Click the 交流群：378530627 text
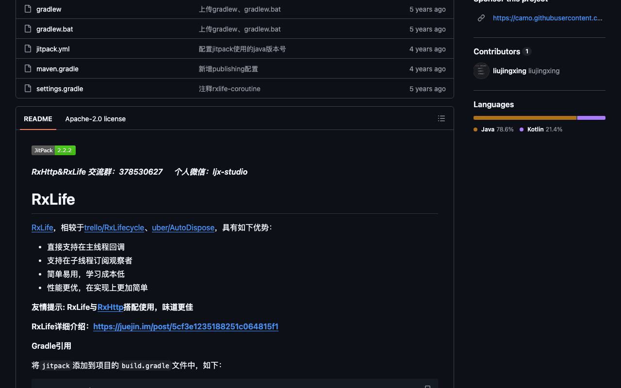Viewport: 621px width, 388px height. [x=125, y=172]
